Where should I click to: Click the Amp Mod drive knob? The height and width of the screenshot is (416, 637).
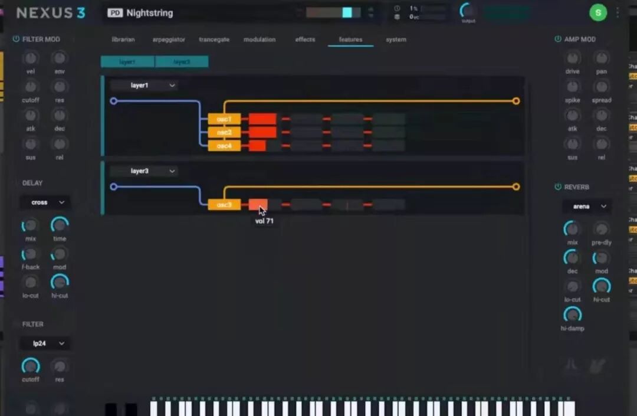572,58
